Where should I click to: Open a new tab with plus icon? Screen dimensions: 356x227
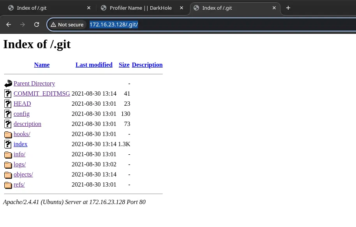click(288, 8)
